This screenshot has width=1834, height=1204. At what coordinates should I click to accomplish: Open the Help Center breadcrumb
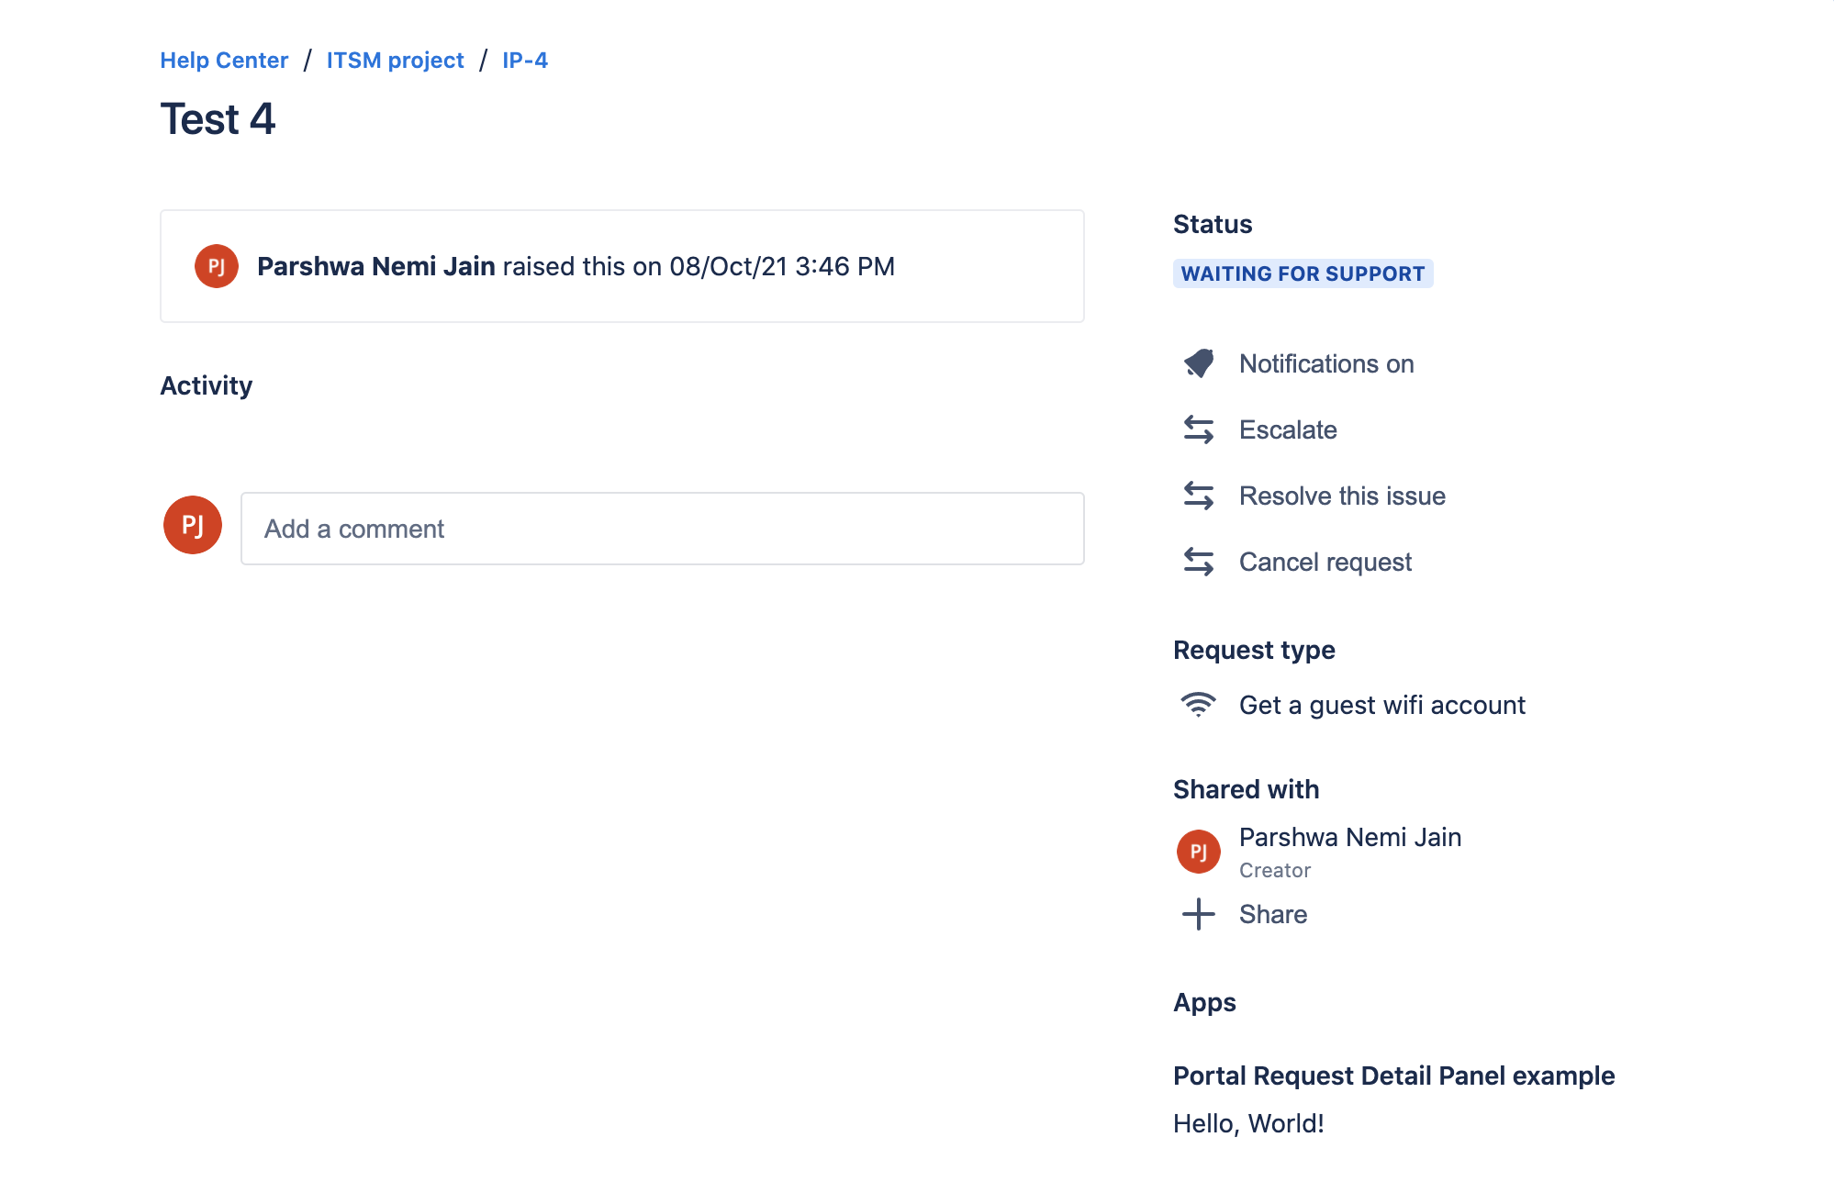(x=224, y=60)
